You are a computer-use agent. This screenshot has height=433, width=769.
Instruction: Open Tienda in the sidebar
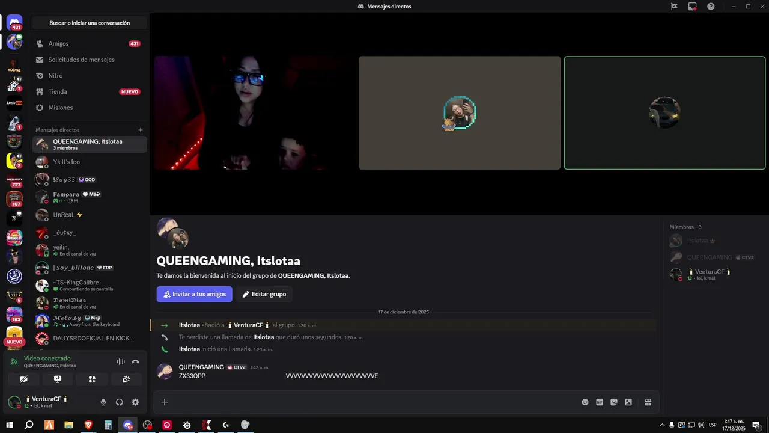click(90, 92)
